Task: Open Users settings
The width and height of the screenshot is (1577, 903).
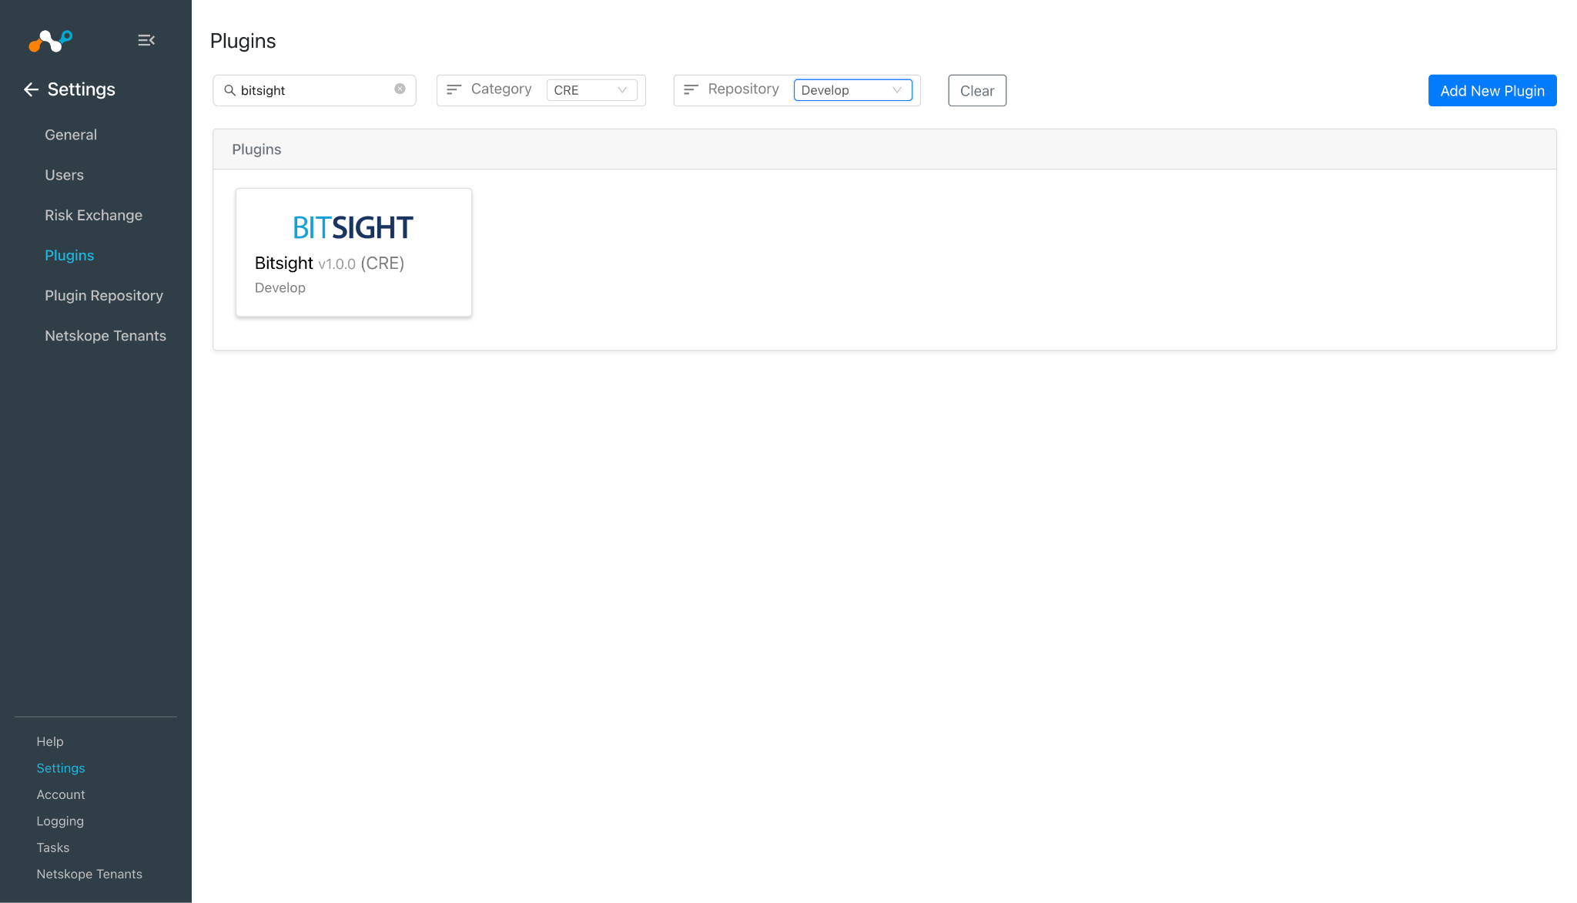Action: point(64,175)
